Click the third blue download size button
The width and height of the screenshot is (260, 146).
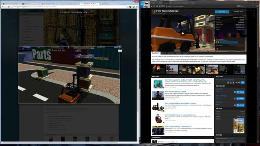coord(240,105)
